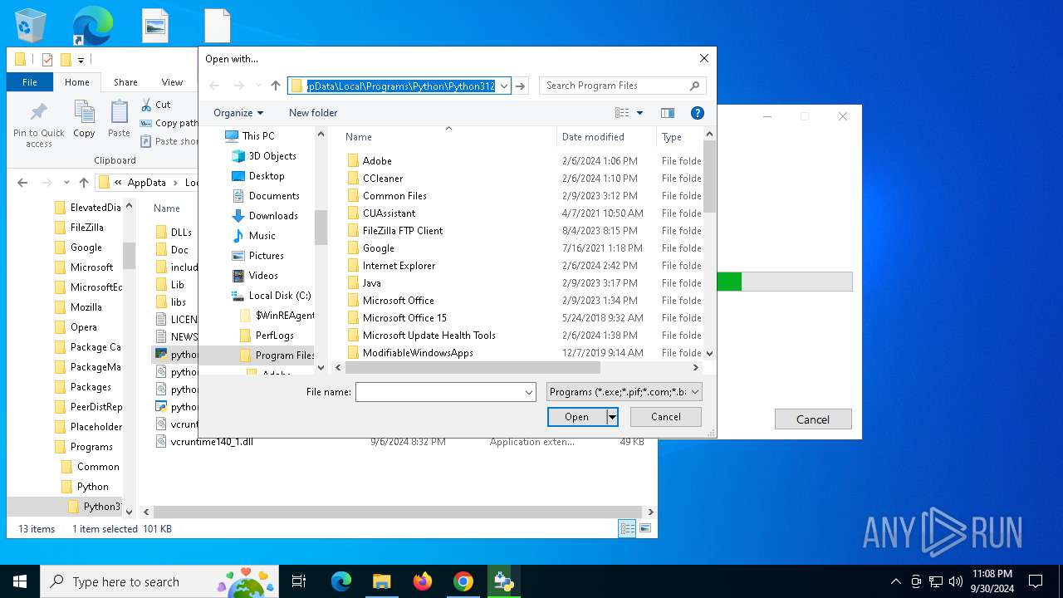Open Edge from the taskbar
This screenshot has width=1063, height=598.
(341, 581)
